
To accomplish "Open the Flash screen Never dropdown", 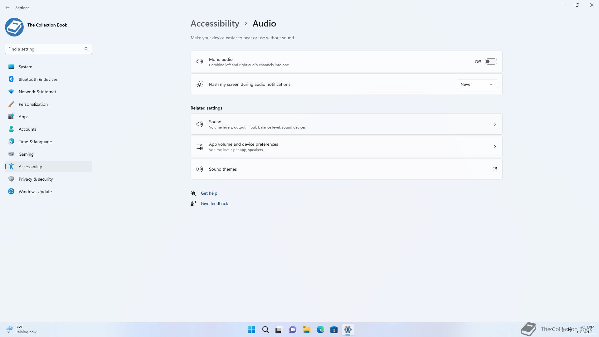I will 477,84.
